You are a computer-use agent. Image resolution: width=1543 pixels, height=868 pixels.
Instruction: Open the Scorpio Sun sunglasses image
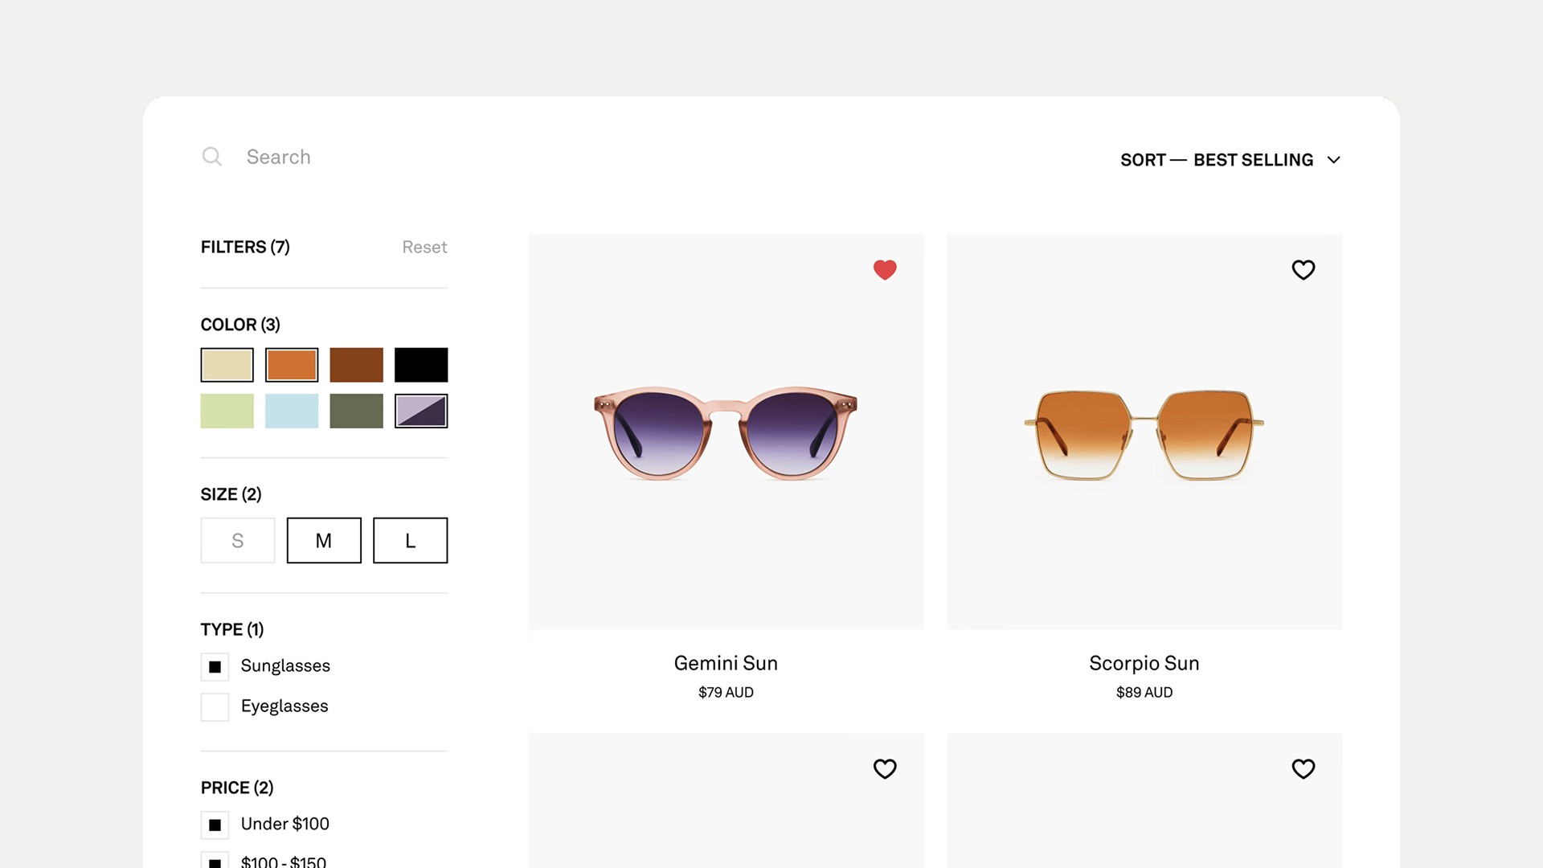[x=1144, y=432]
